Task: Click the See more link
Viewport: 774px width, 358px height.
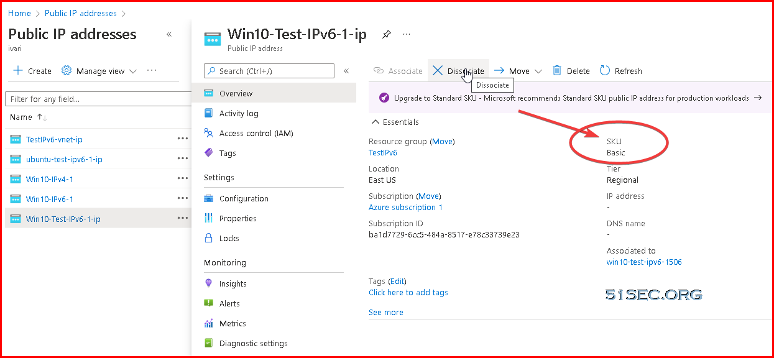Action: coord(386,312)
